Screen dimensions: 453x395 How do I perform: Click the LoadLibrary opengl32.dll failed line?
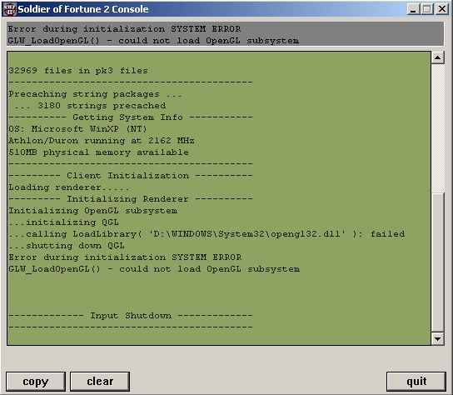pyautogui.click(x=207, y=234)
